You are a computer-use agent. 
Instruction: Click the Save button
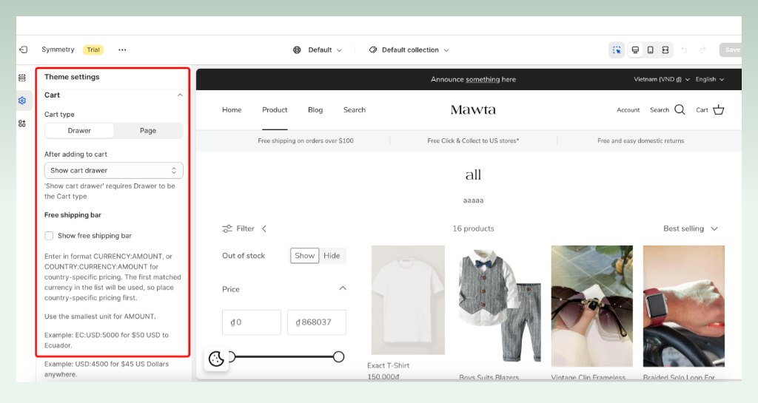pyautogui.click(x=731, y=50)
